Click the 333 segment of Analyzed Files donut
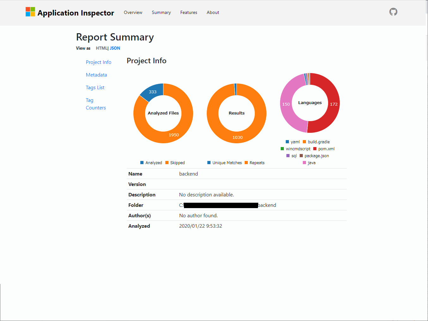 point(153,91)
